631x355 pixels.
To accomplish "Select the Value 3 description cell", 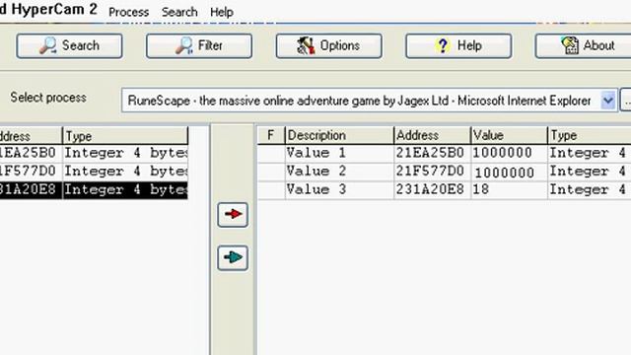I will (x=339, y=190).
